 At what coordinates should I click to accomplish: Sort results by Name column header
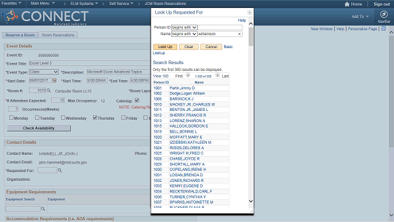pos(199,82)
